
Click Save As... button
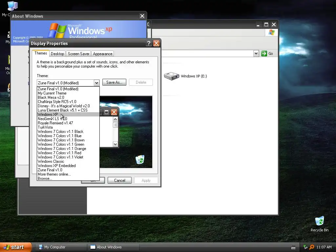114,82
